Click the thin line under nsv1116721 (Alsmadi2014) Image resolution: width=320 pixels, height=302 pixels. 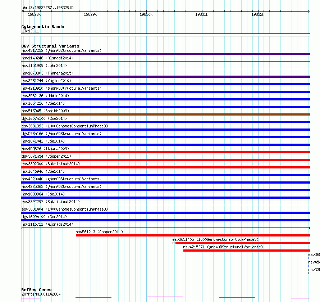(165, 227)
